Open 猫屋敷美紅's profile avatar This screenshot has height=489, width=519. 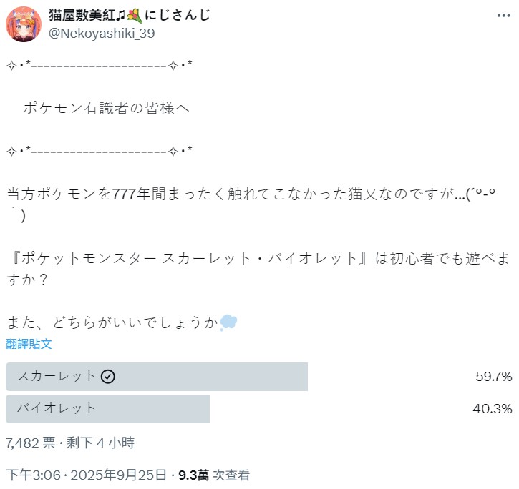[x=24, y=24]
